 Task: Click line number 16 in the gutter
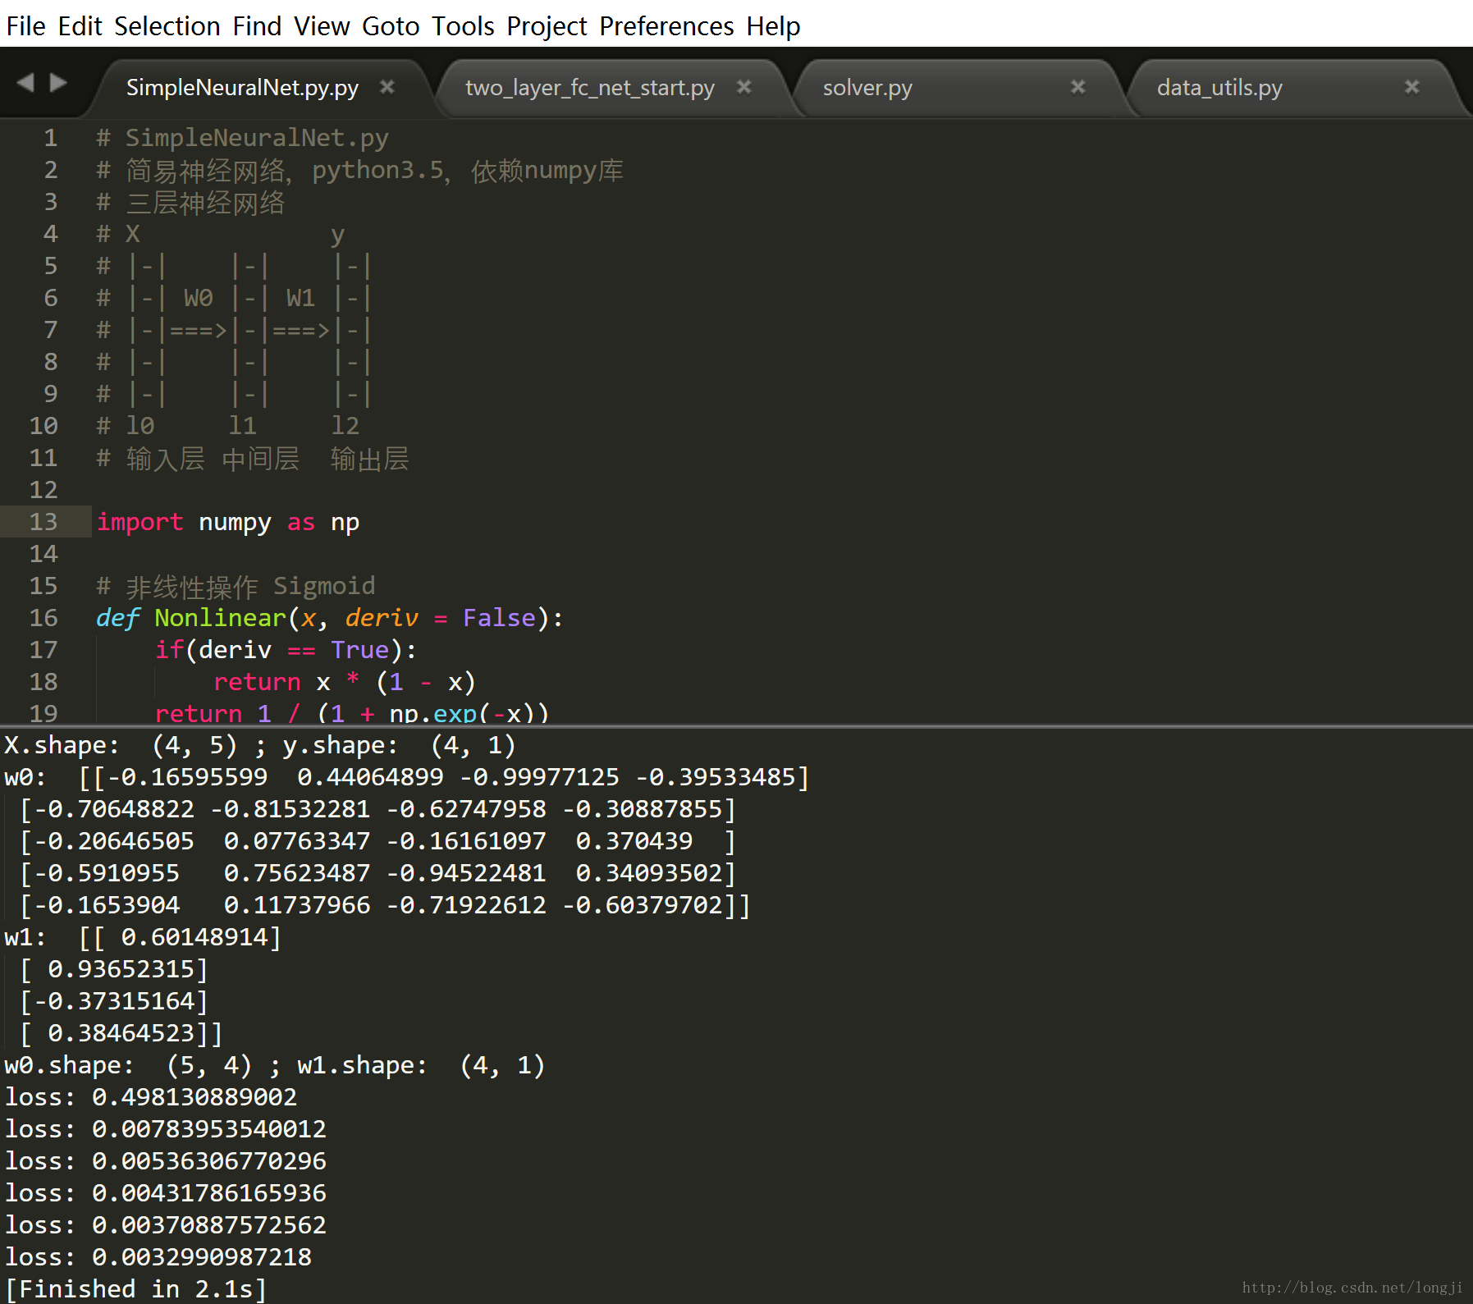click(43, 618)
